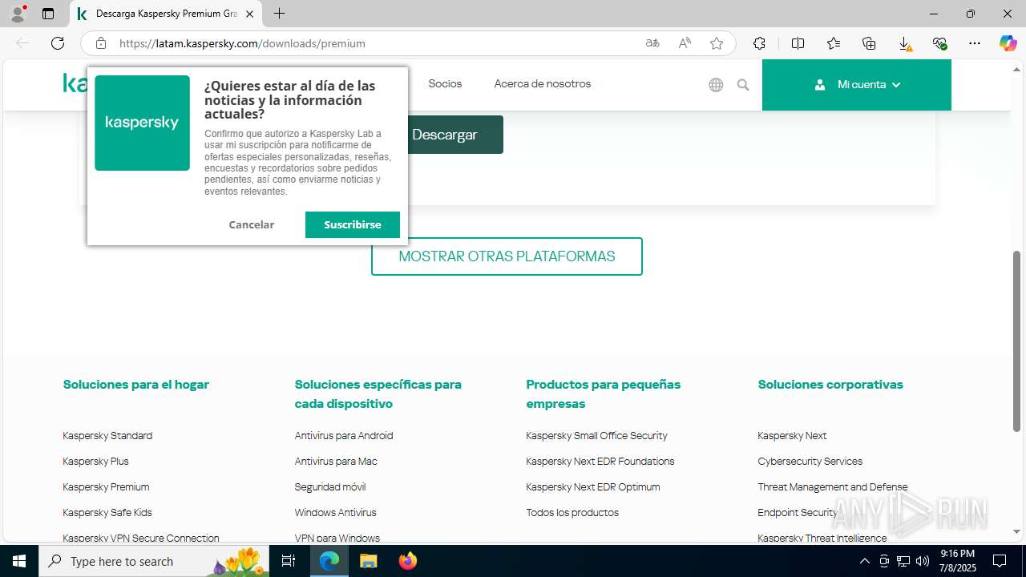Open Task View on taskbar
Screen dimensions: 1026x577
click(289, 561)
